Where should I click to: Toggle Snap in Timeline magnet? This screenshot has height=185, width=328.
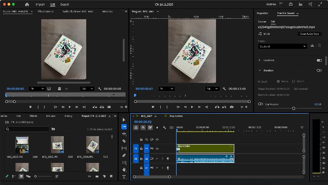click(x=143, y=127)
